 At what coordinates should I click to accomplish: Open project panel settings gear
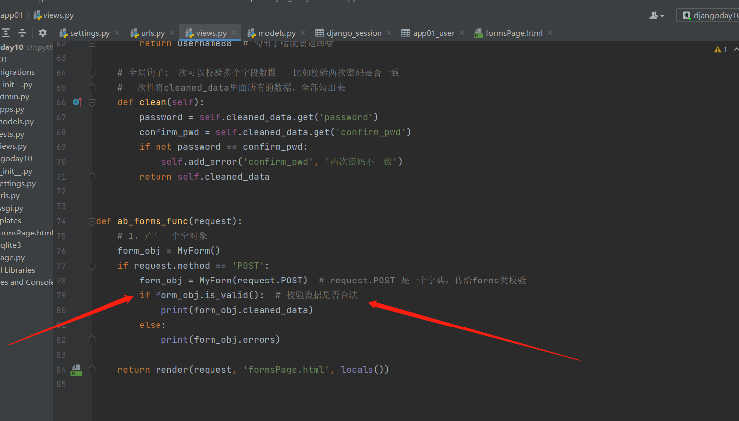pos(43,33)
